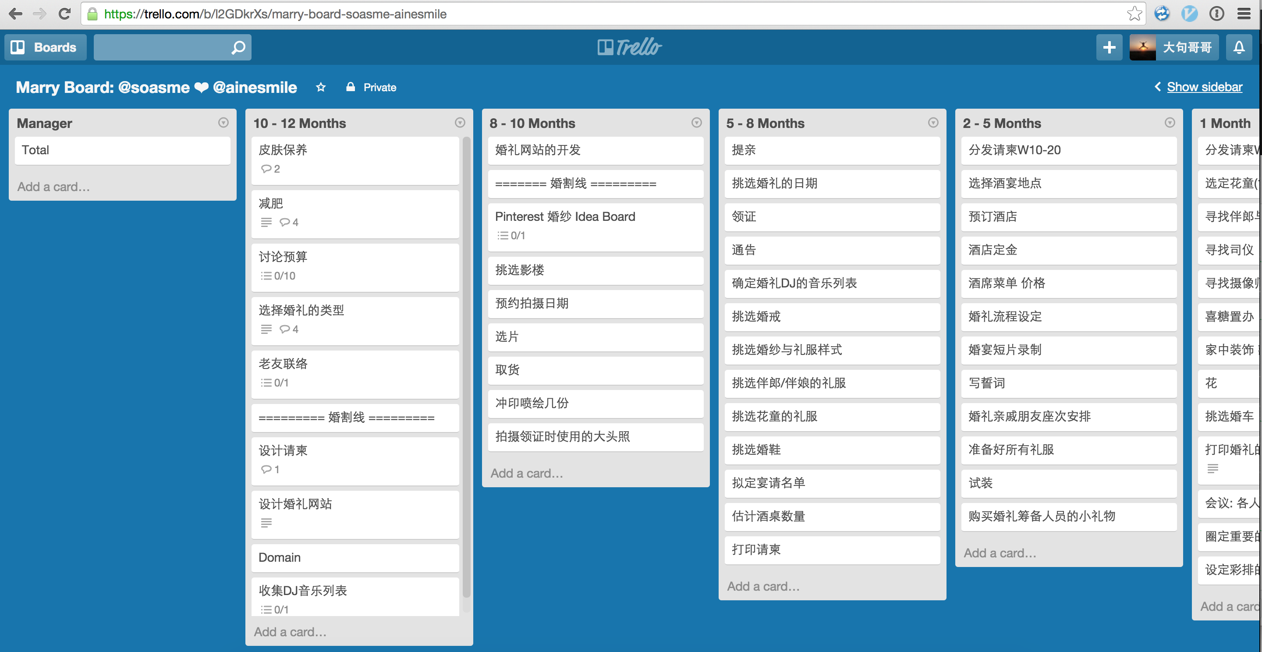Click the comment badge on 减肥 card
Image resolution: width=1262 pixels, height=652 pixels.
(x=289, y=223)
